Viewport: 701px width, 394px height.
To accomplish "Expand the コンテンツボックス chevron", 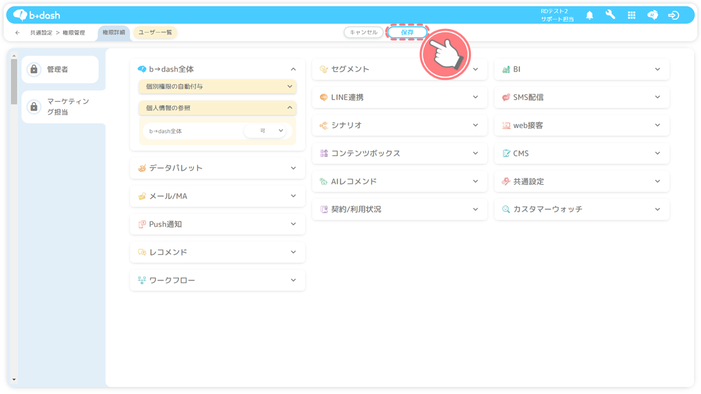I will pyautogui.click(x=475, y=153).
